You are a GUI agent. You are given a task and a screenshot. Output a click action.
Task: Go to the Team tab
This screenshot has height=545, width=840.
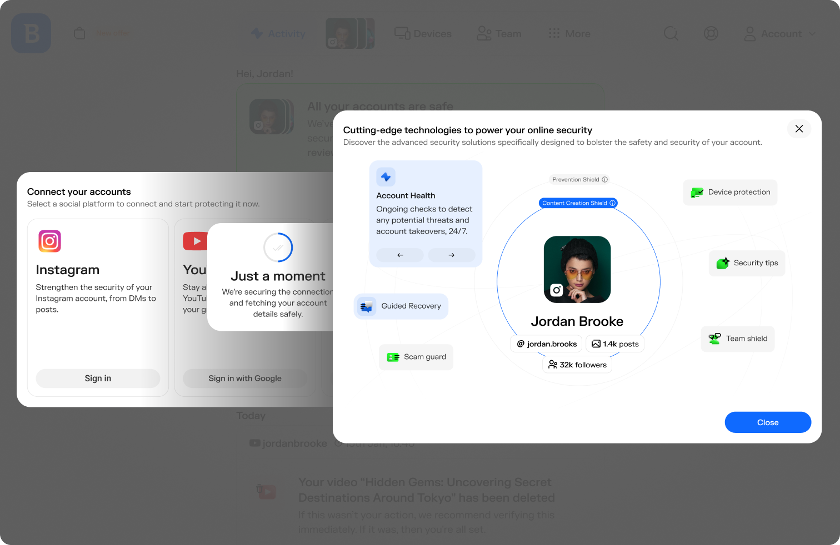pyautogui.click(x=499, y=34)
